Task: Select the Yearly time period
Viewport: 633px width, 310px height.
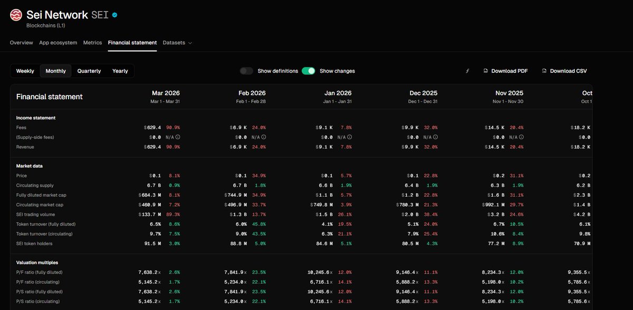Action: 120,71
